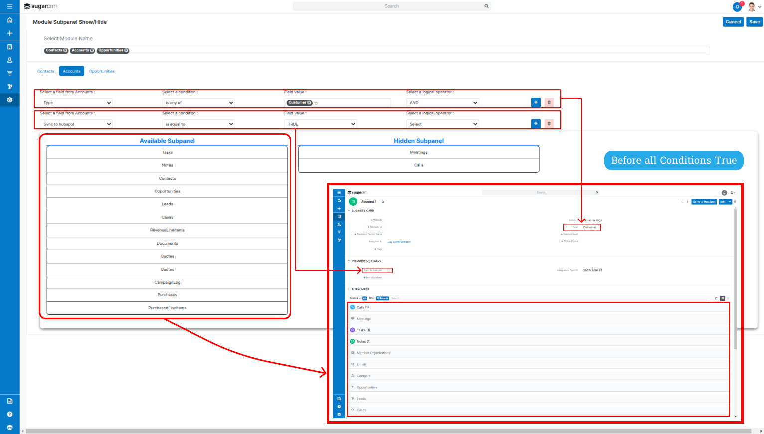This screenshot has width=764, height=434.
Task: Open the Admin gear icon in the sidebar
Action: coord(9,100)
